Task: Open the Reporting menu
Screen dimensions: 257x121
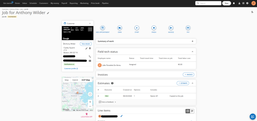Action: click(x=74, y=3)
